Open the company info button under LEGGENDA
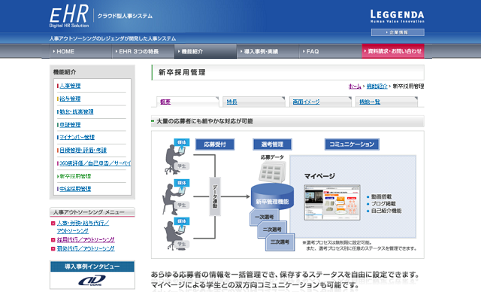The image size is (481, 292). pyautogui.click(x=398, y=32)
